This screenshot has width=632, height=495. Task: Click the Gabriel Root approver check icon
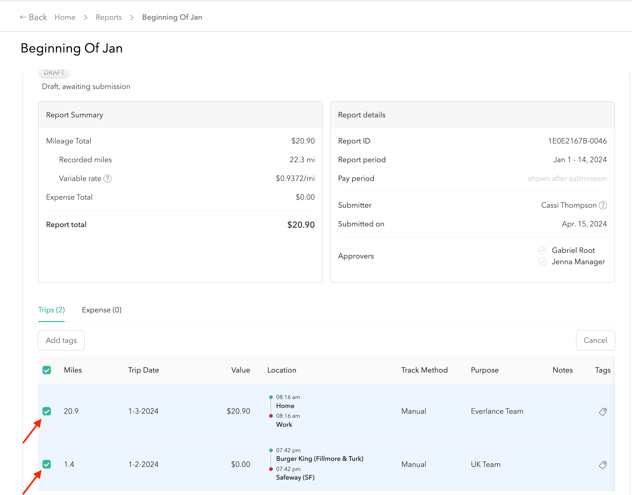pos(542,251)
